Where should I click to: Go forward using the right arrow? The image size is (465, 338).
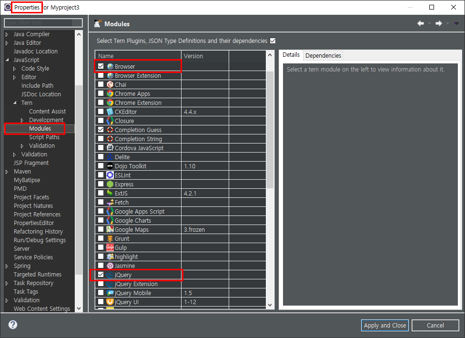click(x=439, y=23)
